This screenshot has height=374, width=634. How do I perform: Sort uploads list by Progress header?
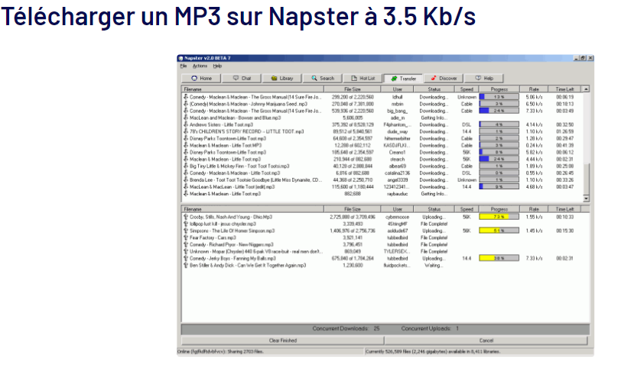click(499, 209)
